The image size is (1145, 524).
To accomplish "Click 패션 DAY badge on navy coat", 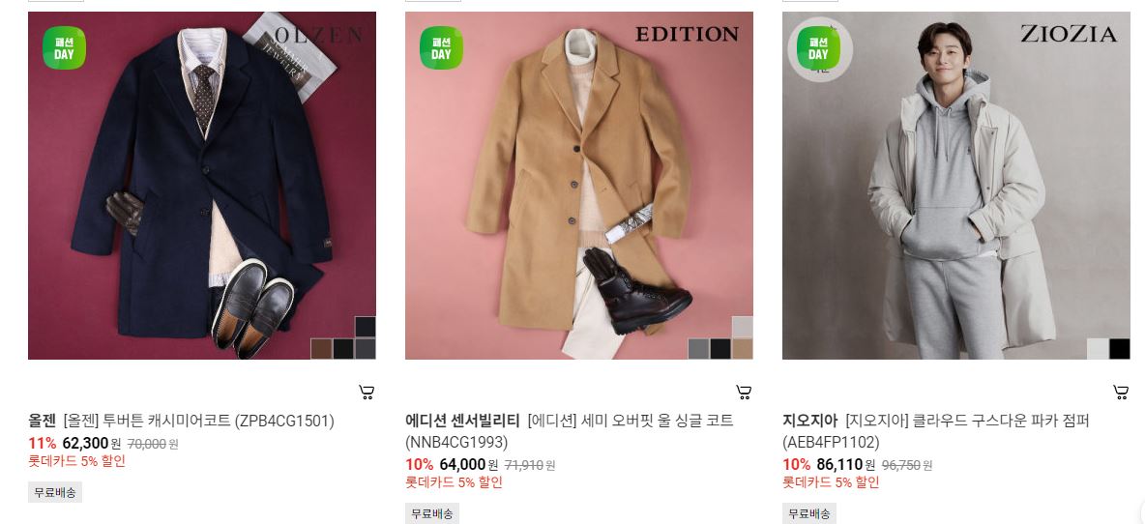I will click(64, 48).
